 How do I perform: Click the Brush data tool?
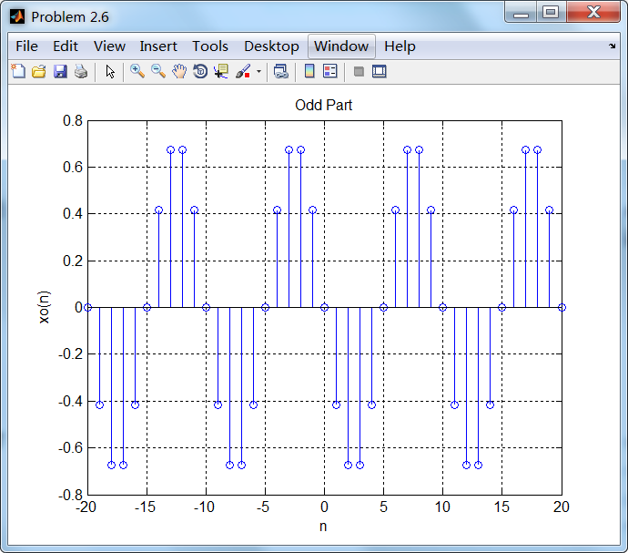click(x=243, y=72)
